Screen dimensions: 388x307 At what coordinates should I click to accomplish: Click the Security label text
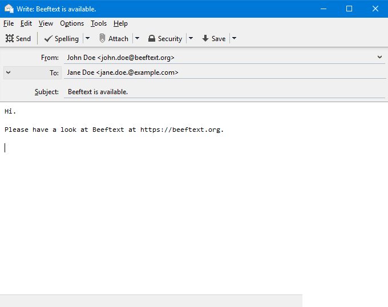point(170,39)
